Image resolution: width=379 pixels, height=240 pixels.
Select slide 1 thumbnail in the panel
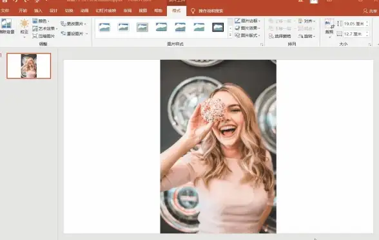pos(29,66)
